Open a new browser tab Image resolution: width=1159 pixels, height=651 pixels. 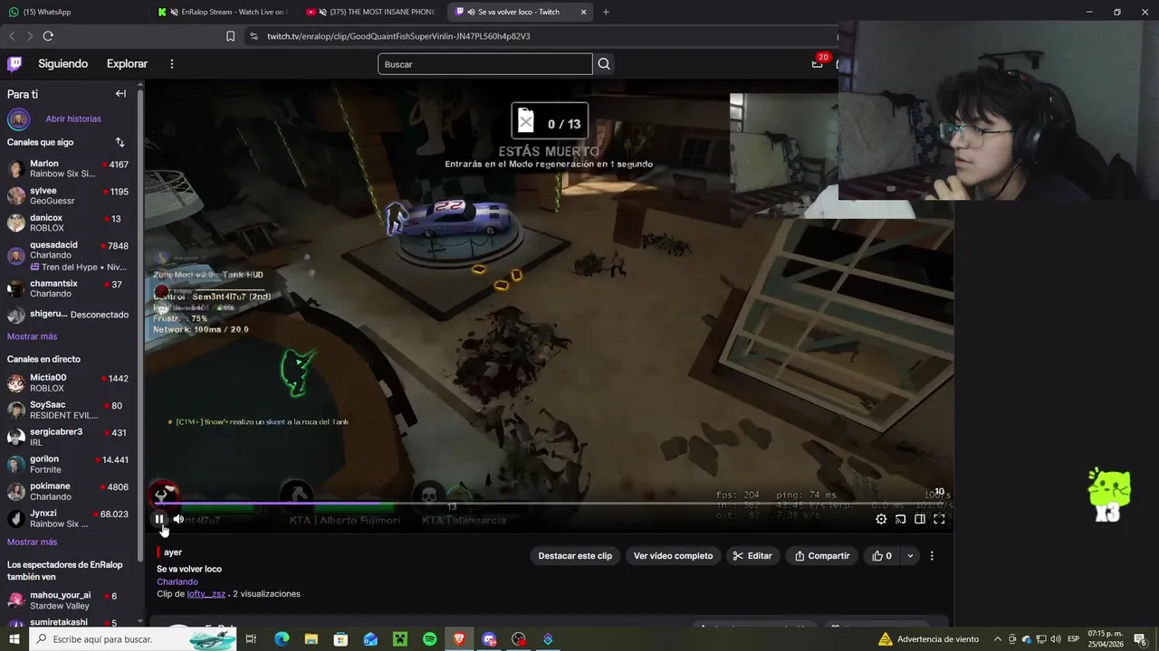click(x=606, y=12)
